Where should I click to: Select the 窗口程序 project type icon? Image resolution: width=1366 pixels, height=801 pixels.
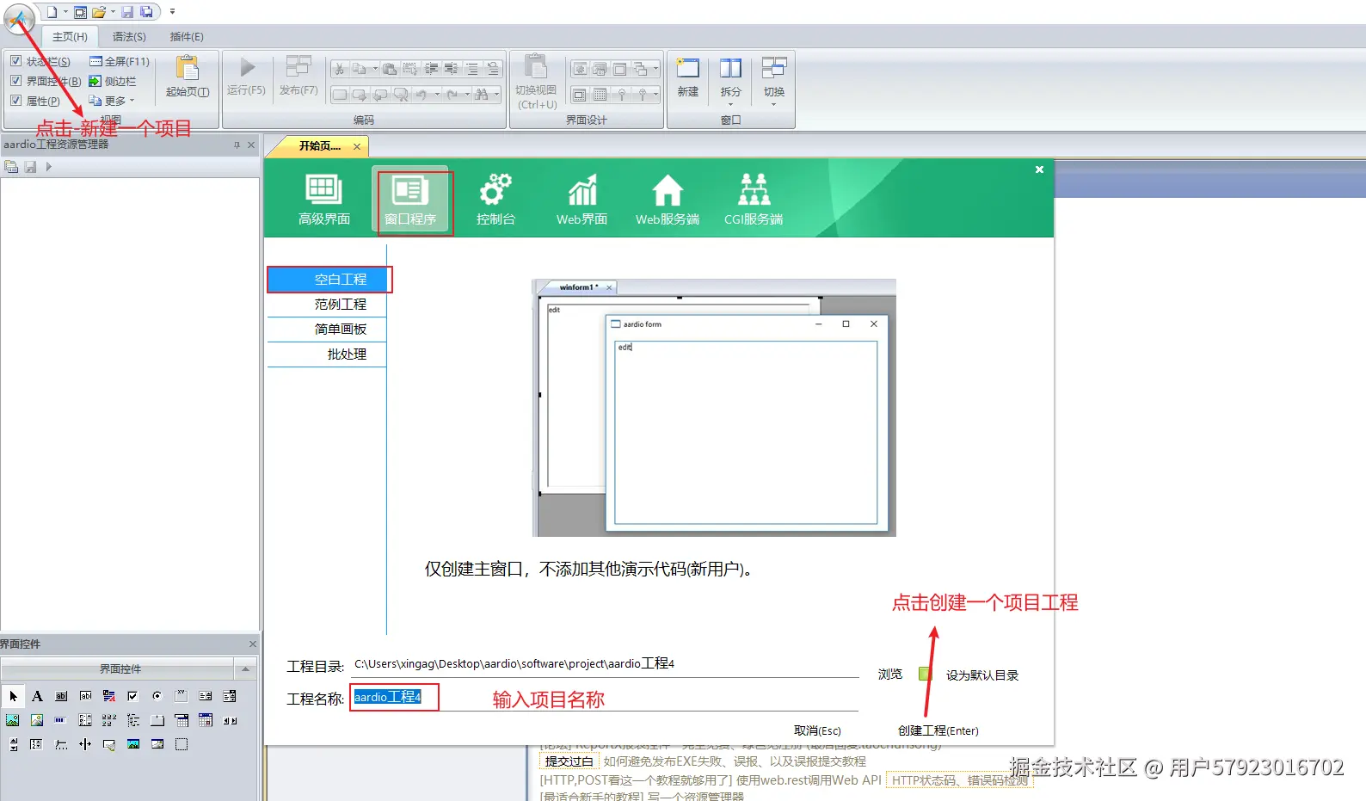coord(410,200)
